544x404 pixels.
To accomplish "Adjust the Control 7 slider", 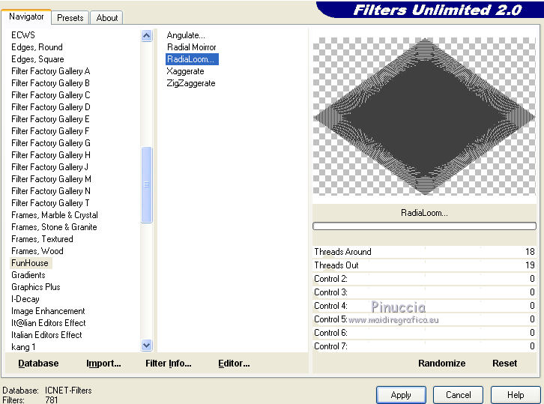I will pyautogui.click(x=424, y=346).
